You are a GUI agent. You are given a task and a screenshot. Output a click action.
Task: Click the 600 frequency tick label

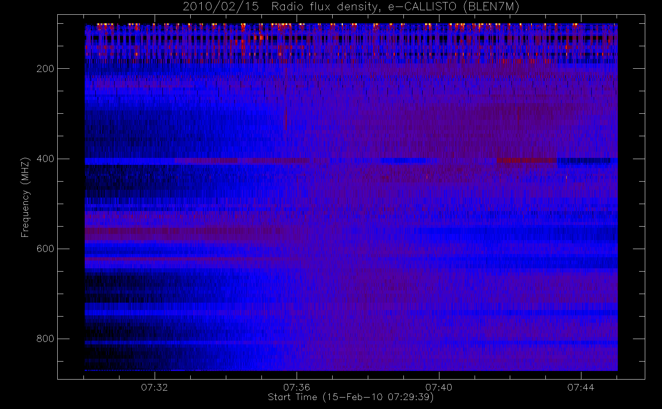45,249
